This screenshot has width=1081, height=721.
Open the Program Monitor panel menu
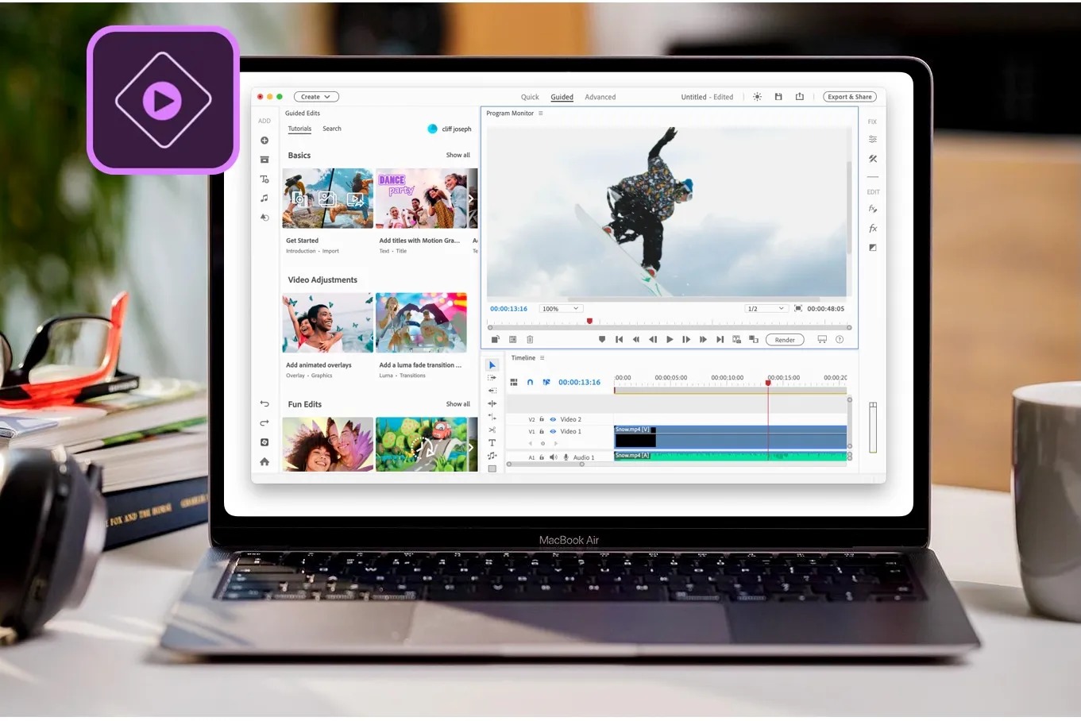pyautogui.click(x=541, y=114)
